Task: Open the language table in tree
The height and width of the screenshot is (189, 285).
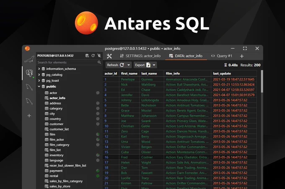Action: [56, 160]
